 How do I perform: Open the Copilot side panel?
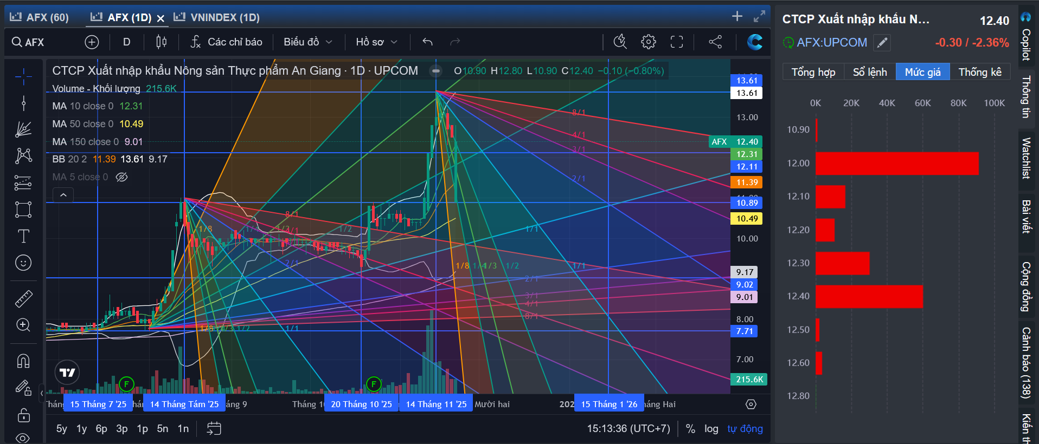[x=1026, y=37]
